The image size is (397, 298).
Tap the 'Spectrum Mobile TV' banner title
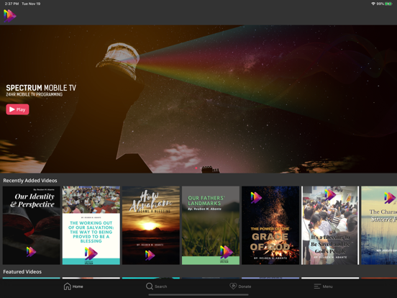tap(41, 88)
